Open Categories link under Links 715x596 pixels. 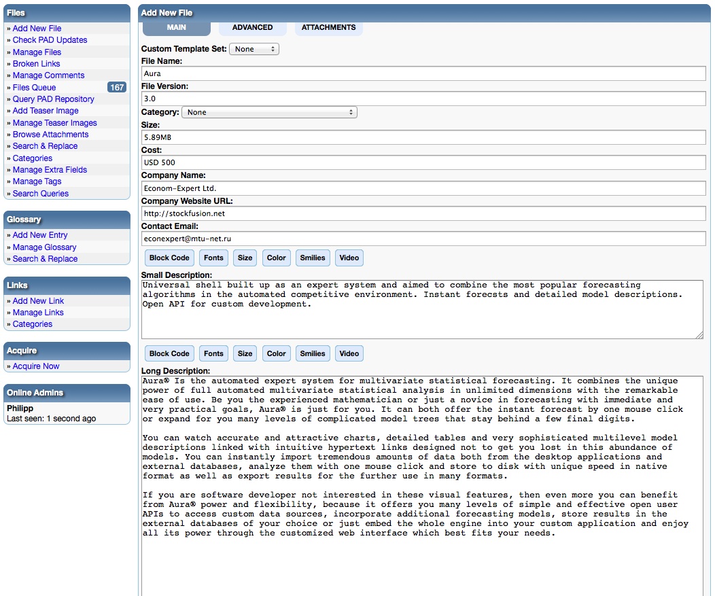pyautogui.click(x=33, y=324)
